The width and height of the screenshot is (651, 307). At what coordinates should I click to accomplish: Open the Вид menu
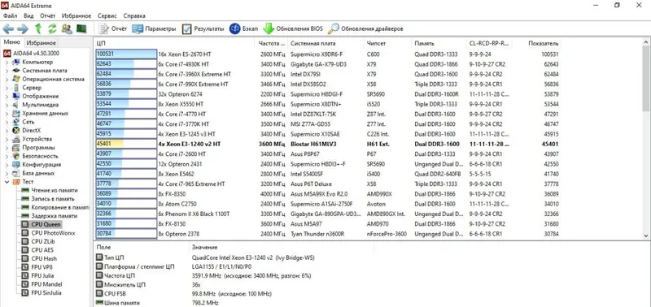coord(28,15)
